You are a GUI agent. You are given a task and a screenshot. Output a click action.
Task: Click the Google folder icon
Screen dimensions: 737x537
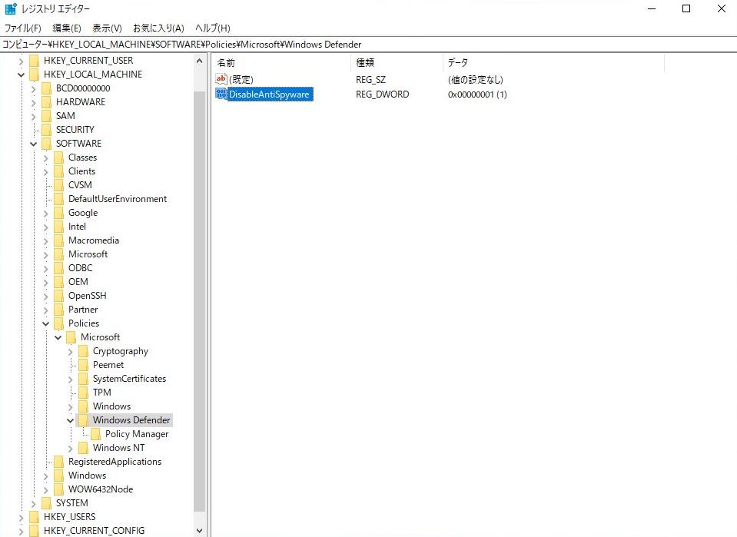coord(58,213)
